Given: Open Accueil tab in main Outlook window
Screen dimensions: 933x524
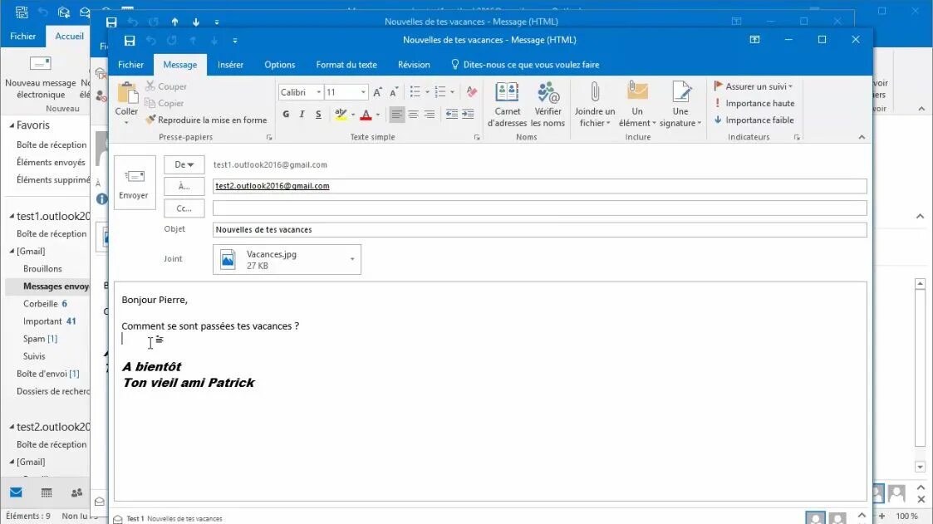Looking at the screenshot, I should click(69, 36).
